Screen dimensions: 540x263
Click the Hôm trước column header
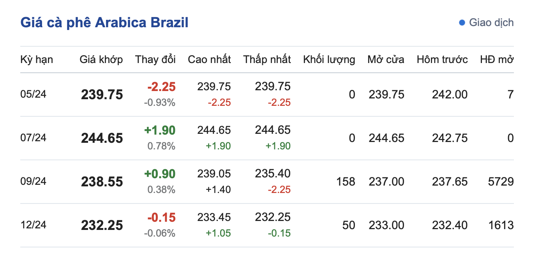[442, 60]
